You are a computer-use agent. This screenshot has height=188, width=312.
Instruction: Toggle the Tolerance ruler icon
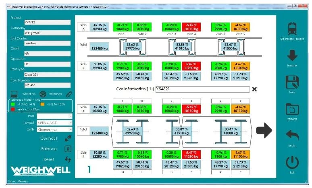tap(69, 94)
